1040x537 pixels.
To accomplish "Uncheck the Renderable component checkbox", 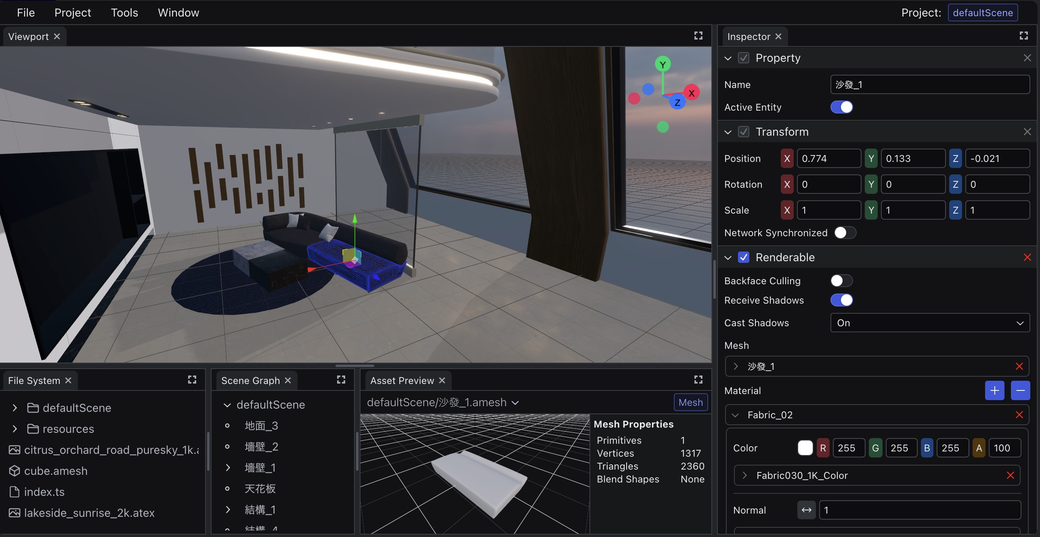I will click(x=744, y=257).
